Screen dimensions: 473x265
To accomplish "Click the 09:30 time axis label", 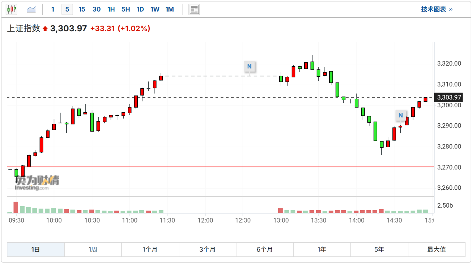I will [16, 220].
